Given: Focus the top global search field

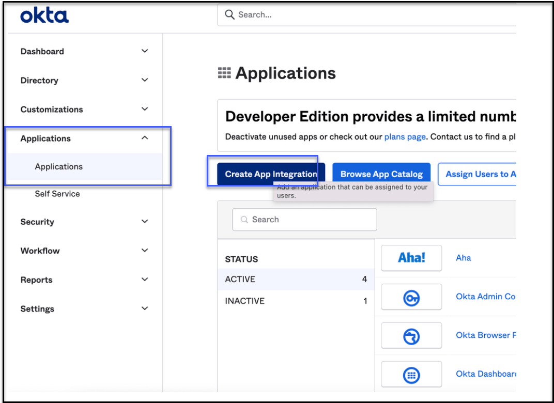Looking at the screenshot, I should pyautogui.click(x=367, y=15).
